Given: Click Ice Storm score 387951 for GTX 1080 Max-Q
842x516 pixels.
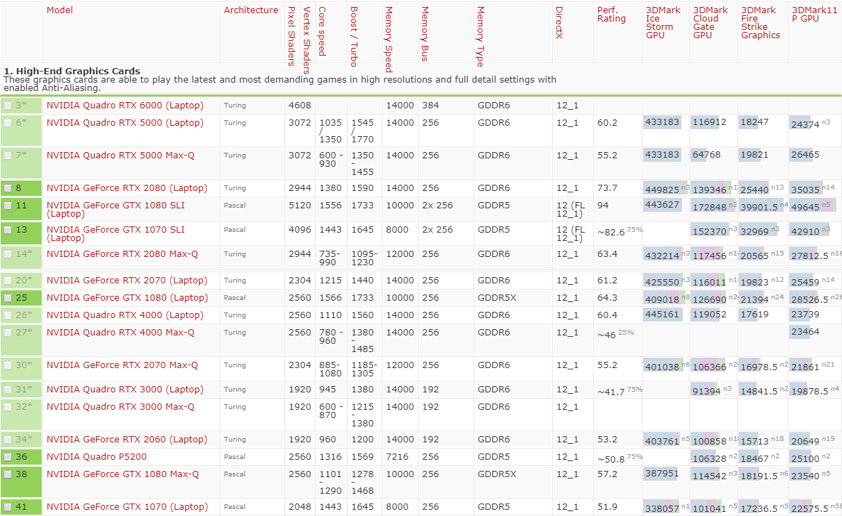Looking at the screenshot, I should click(x=662, y=474).
